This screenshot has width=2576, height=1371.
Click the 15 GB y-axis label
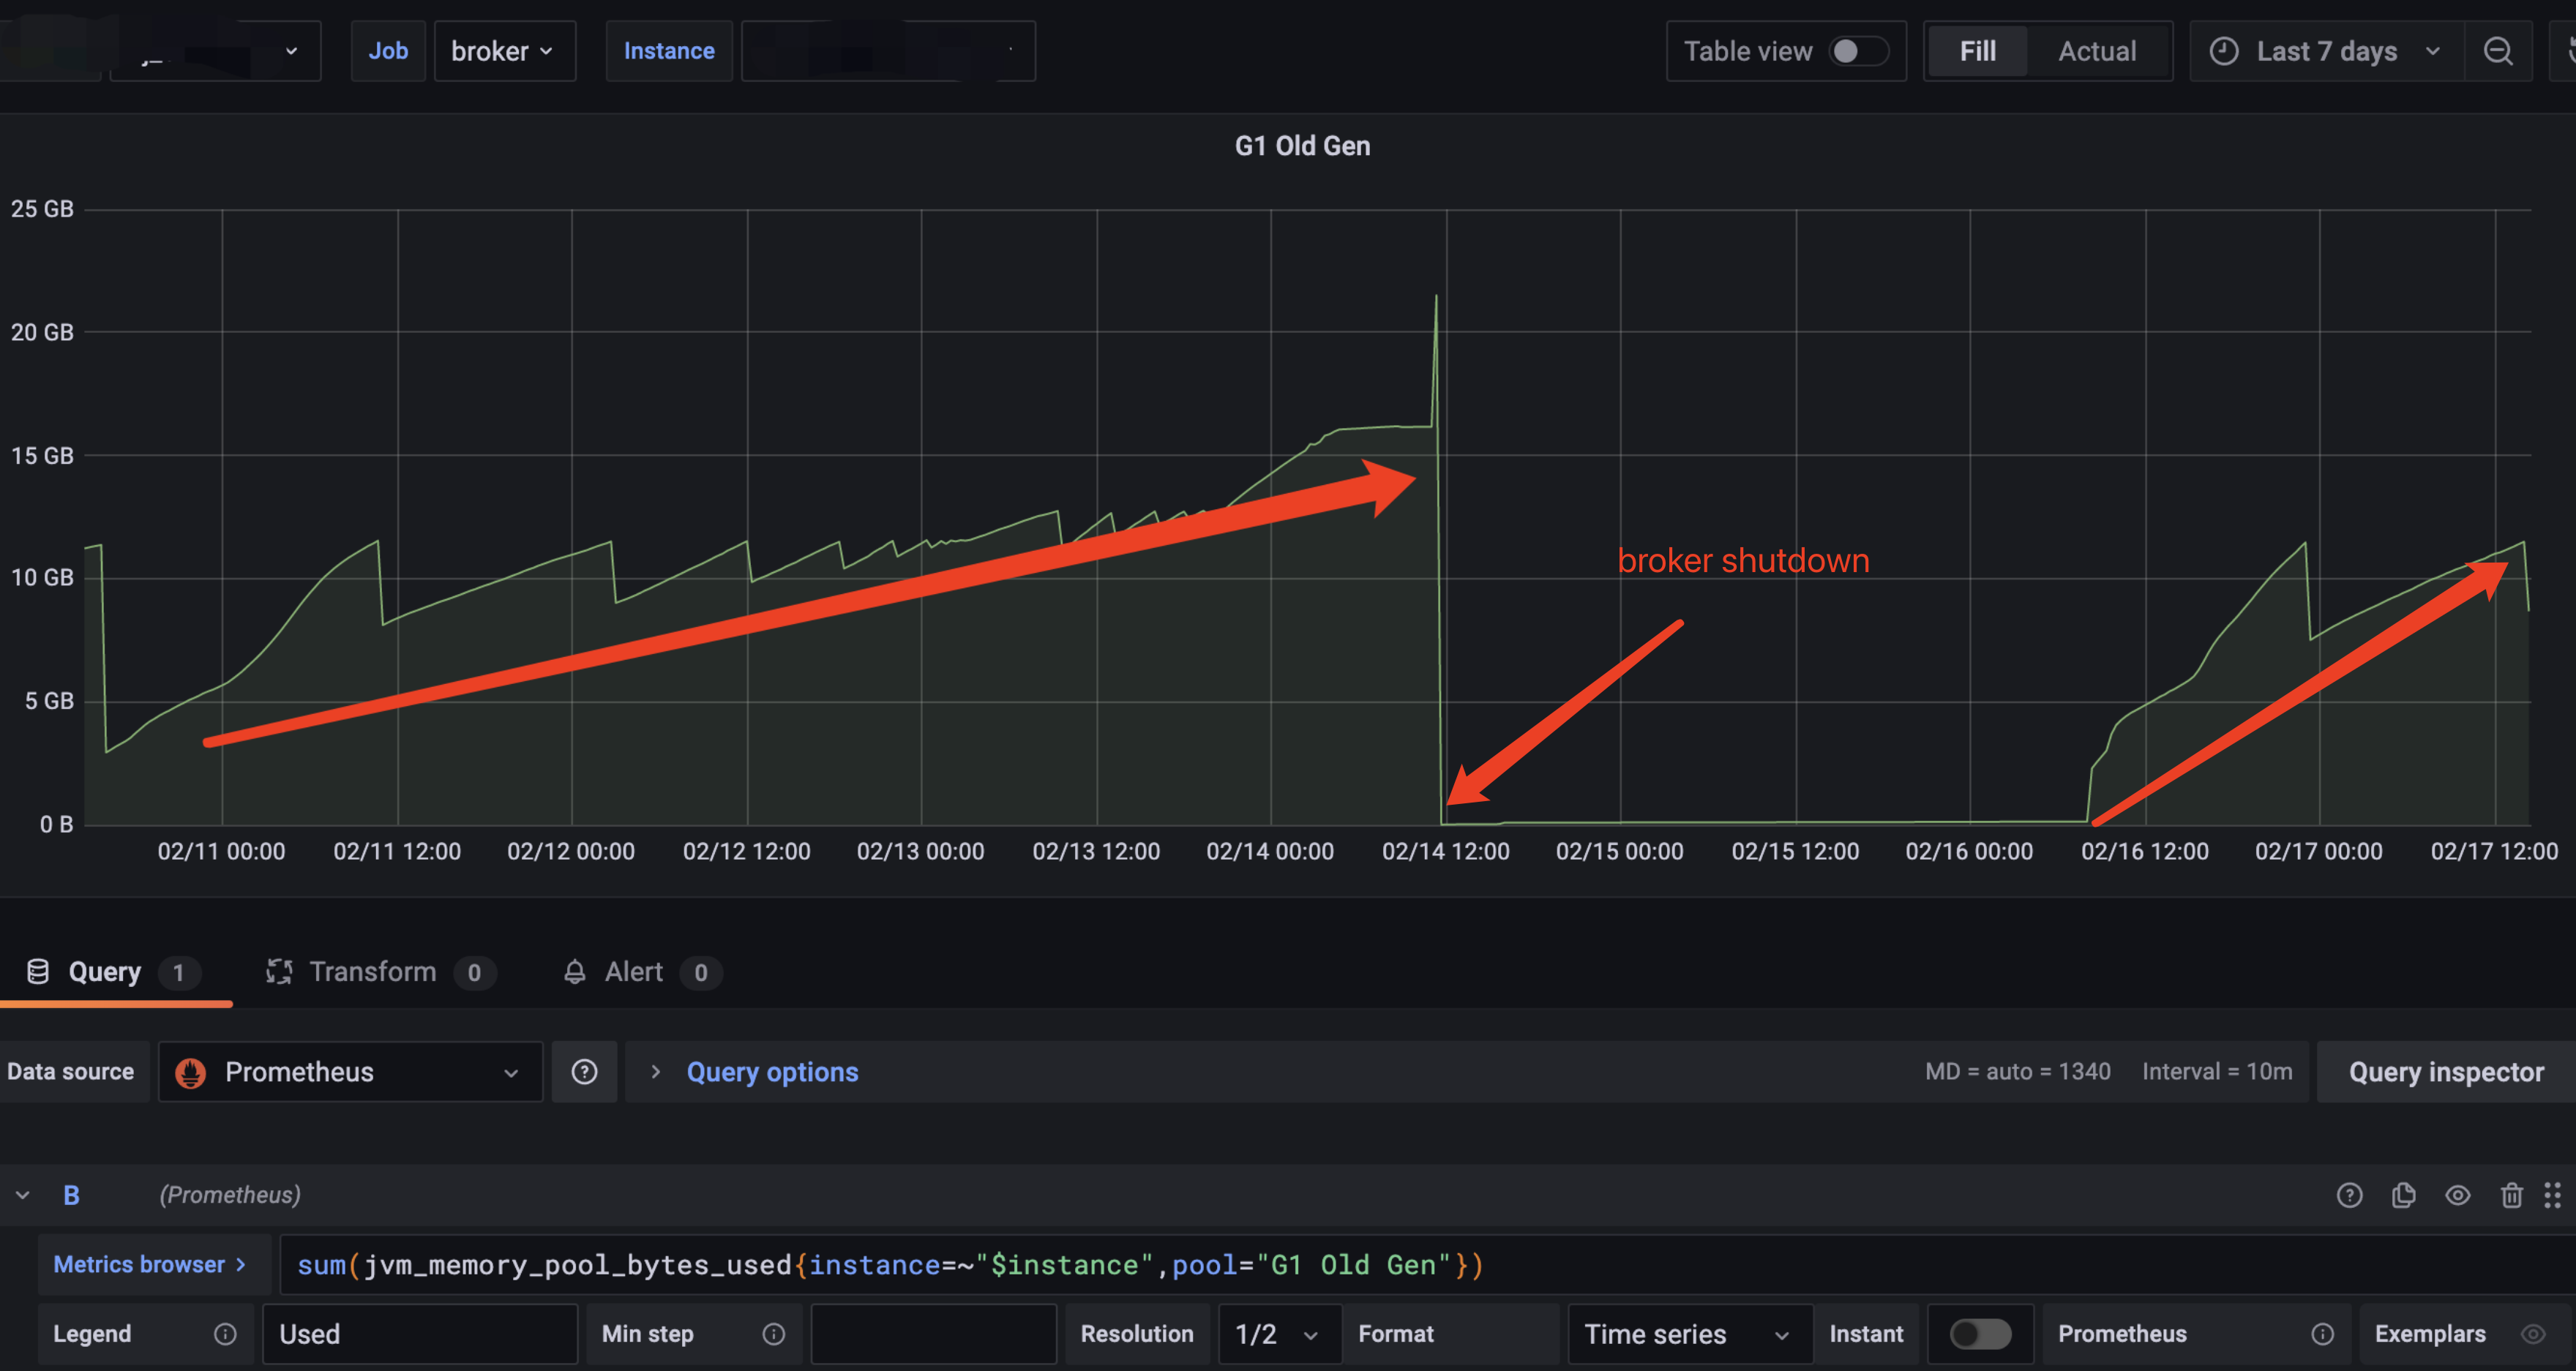[x=42, y=456]
